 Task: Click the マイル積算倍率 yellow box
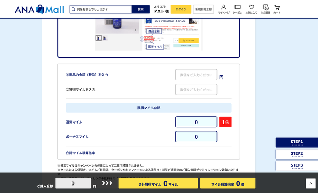227,183
